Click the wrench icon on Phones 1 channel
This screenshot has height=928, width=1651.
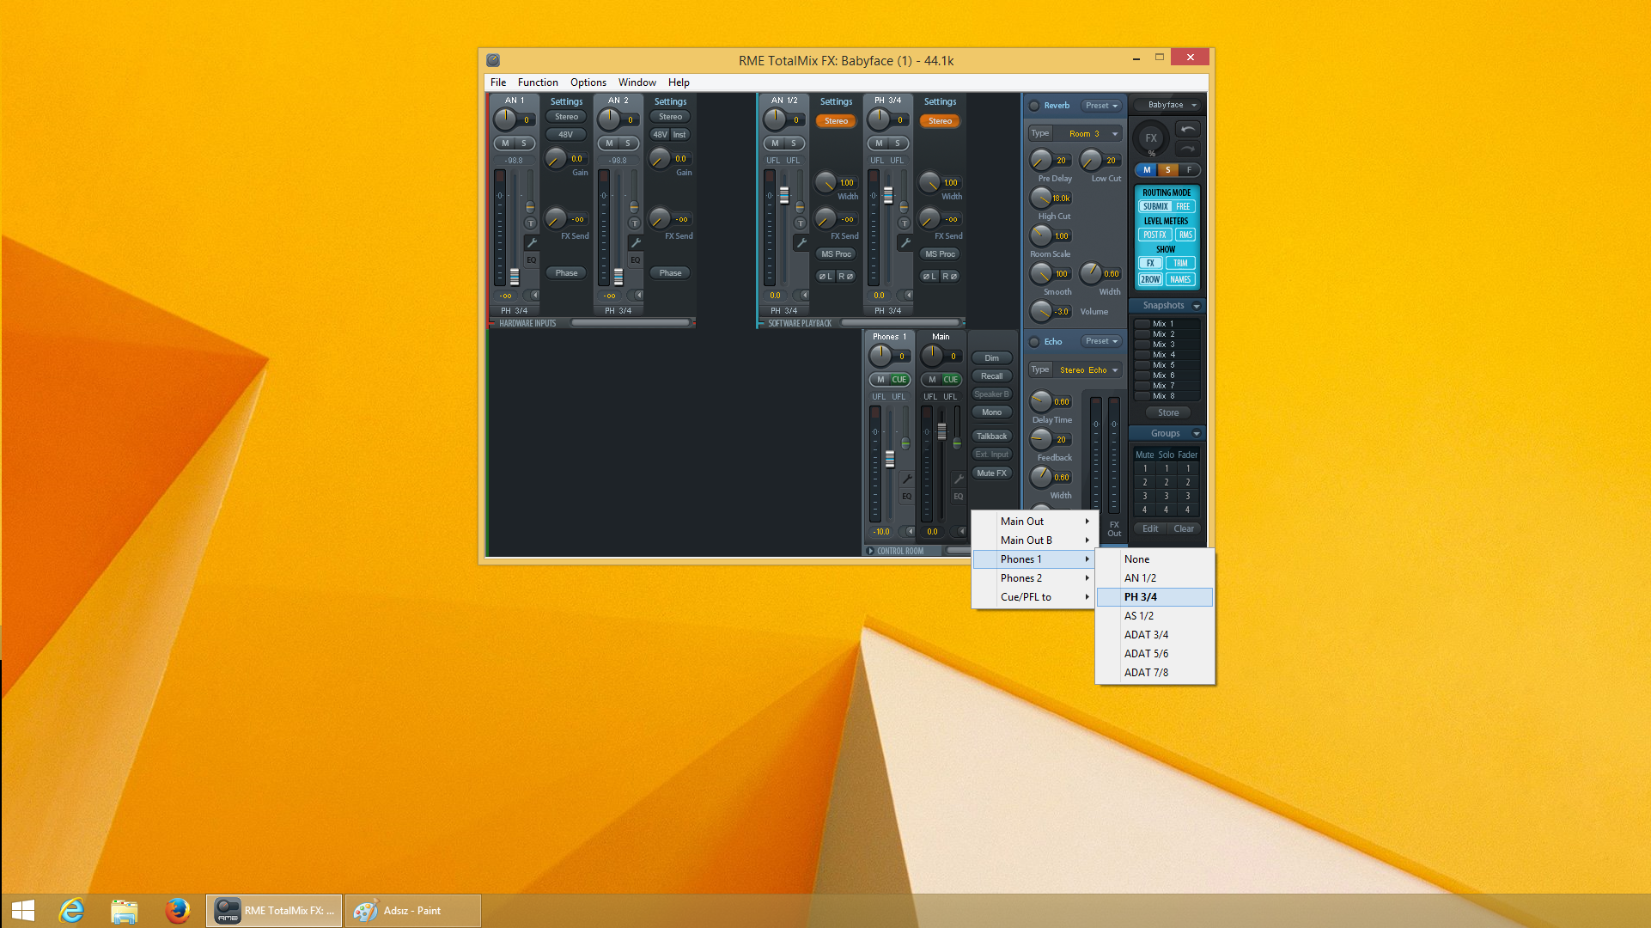(906, 479)
